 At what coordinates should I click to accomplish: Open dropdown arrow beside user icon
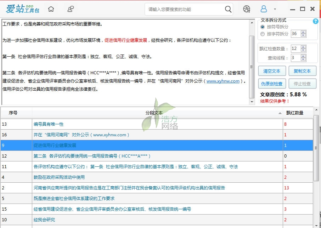coord(275,9)
